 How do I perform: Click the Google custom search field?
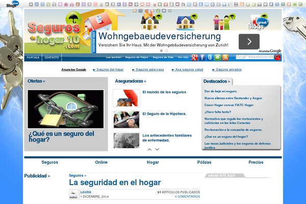coord(254,57)
